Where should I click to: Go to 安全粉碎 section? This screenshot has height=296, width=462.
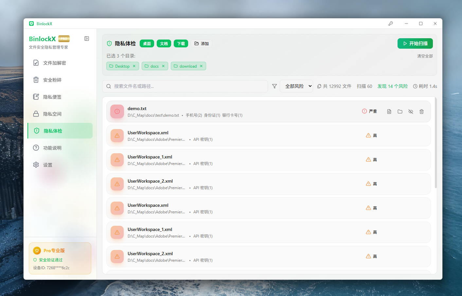click(60, 80)
